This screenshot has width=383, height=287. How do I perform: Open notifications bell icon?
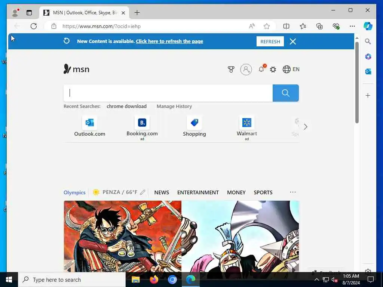click(x=261, y=69)
